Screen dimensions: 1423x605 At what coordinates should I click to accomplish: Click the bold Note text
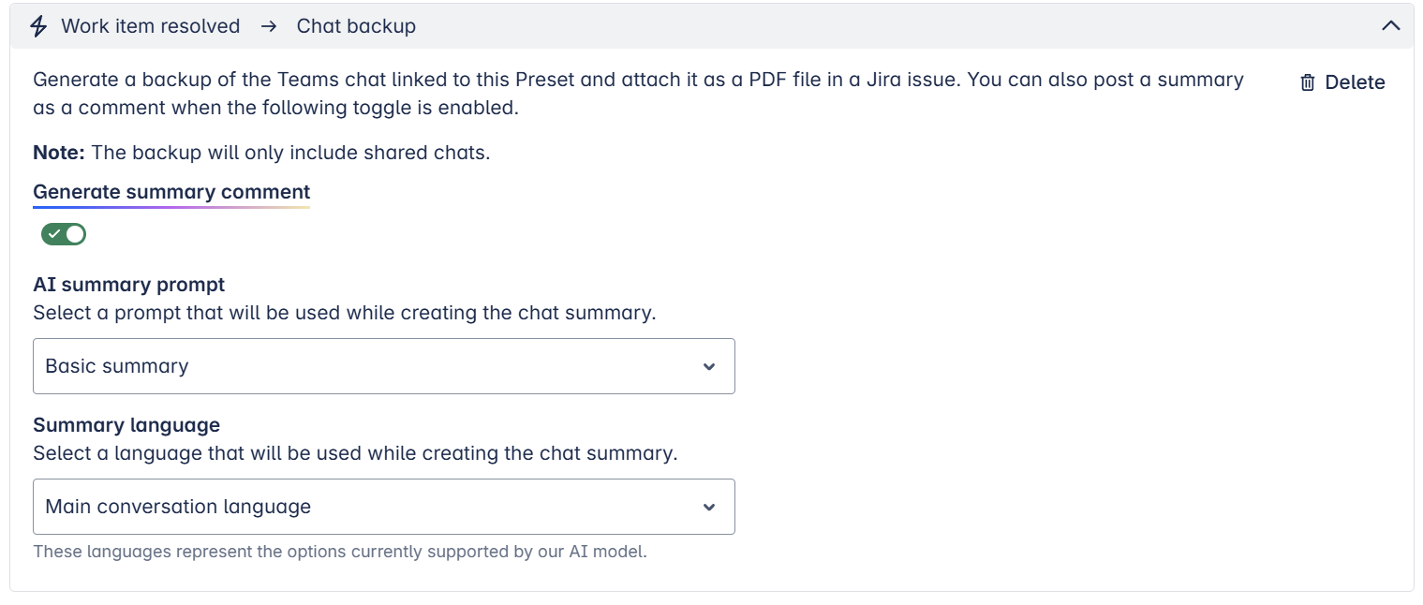point(58,153)
